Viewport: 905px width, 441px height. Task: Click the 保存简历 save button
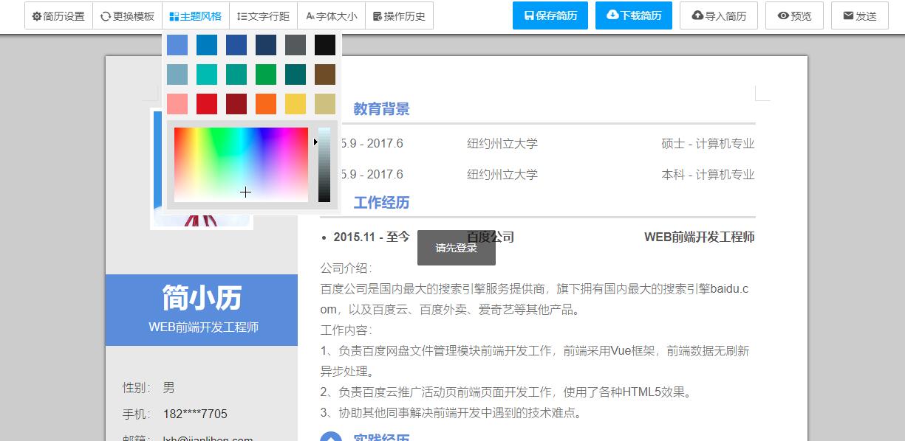coord(550,15)
